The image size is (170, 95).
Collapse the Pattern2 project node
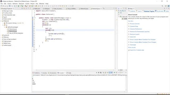pyautogui.click(x=1, y=21)
